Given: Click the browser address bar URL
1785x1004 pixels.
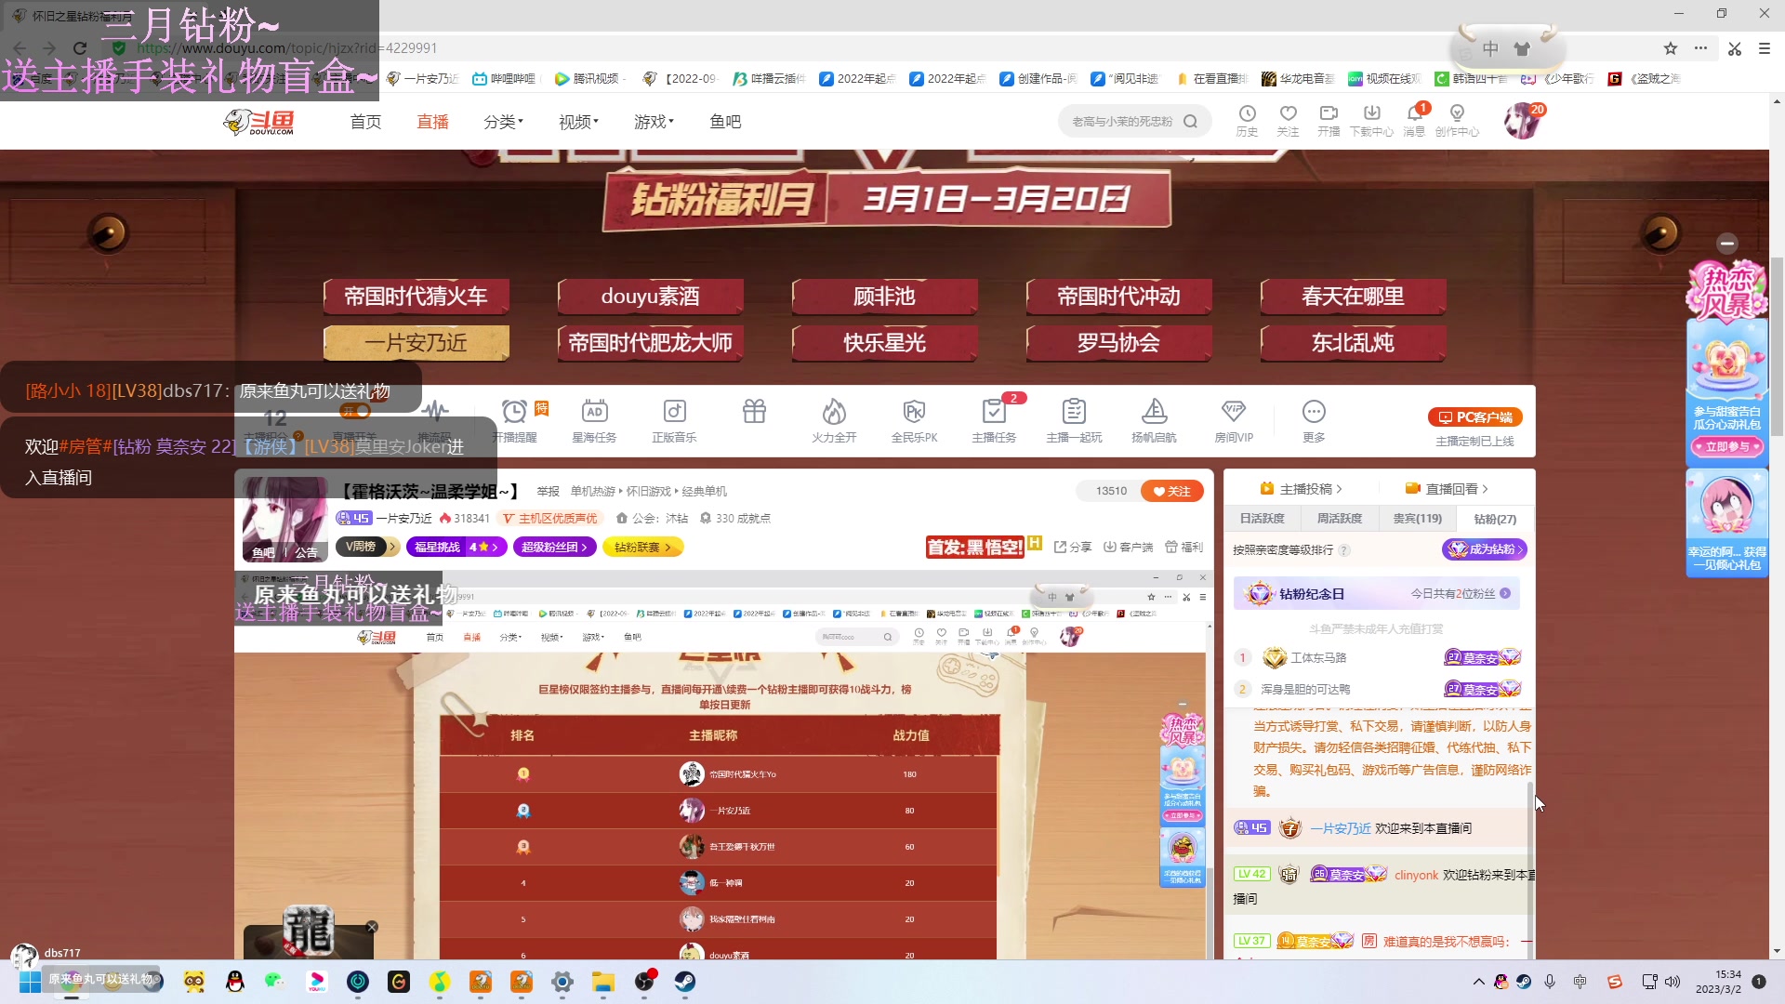Looking at the screenshot, I should click(x=286, y=48).
